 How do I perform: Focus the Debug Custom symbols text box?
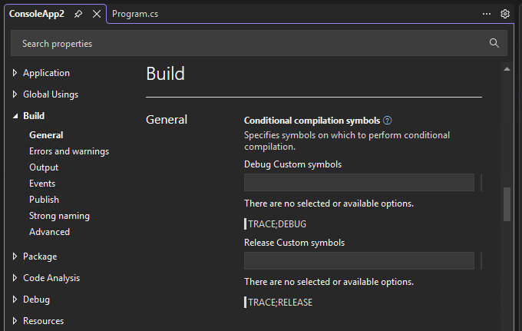pyautogui.click(x=358, y=182)
